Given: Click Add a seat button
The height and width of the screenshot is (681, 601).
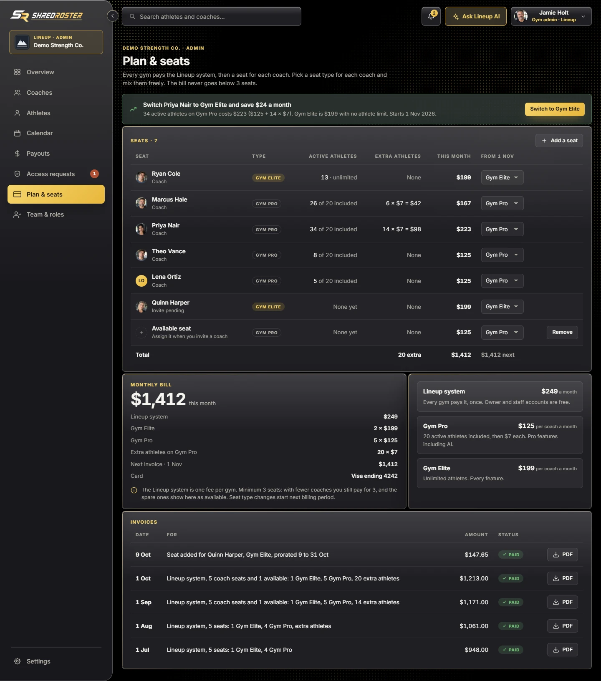Looking at the screenshot, I should (x=559, y=141).
